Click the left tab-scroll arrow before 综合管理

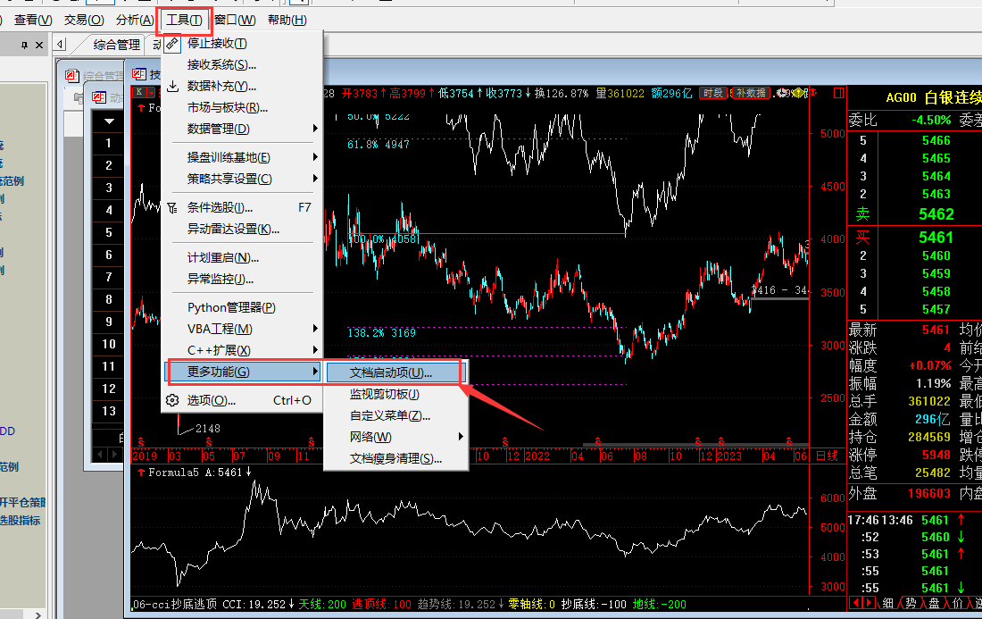[x=60, y=45]
